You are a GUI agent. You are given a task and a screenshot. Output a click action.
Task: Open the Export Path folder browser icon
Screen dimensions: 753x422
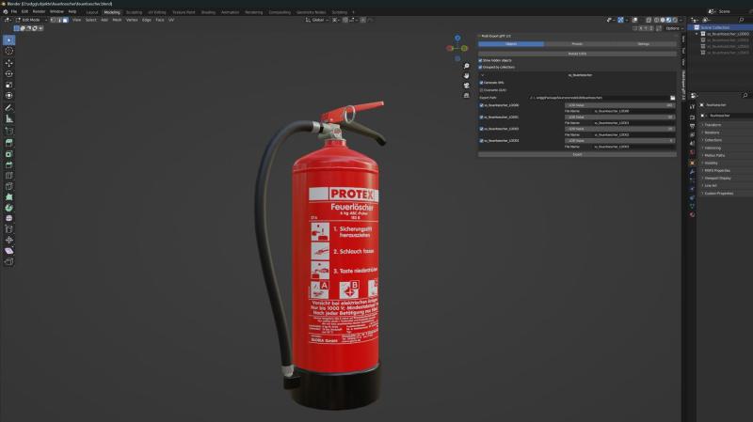point(672,98)
